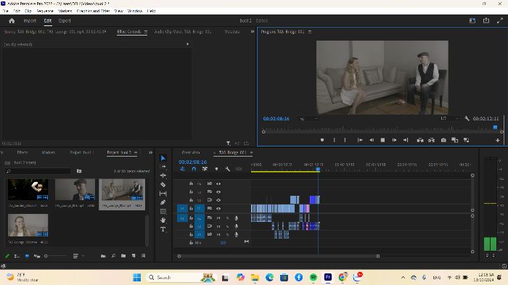Select the sofa interview clip thumbnail
508x285 pixels.
[x=122, y=190]
